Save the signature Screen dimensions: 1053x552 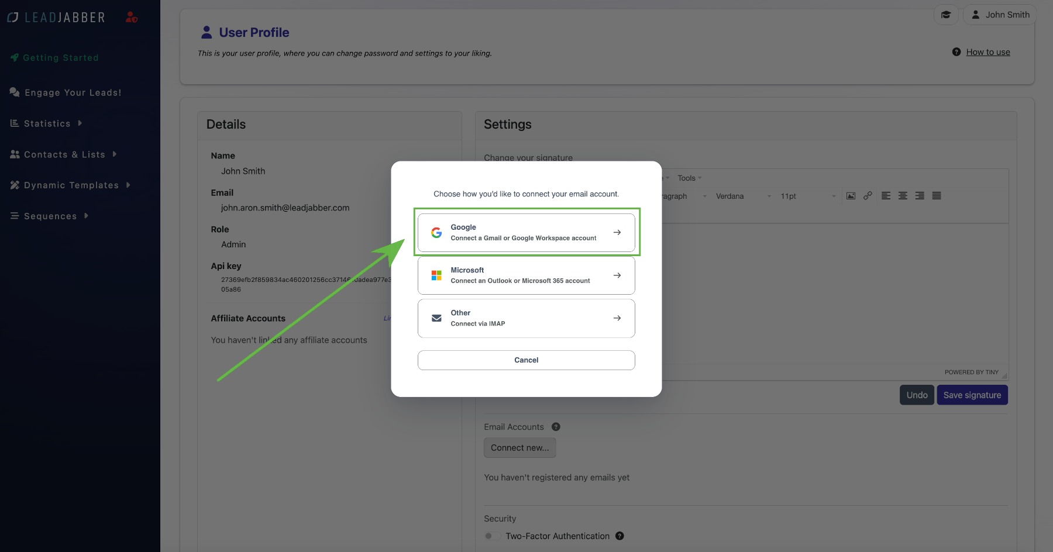pos(972,395)
